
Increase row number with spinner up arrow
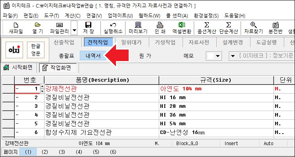click(x=42, y=86)
